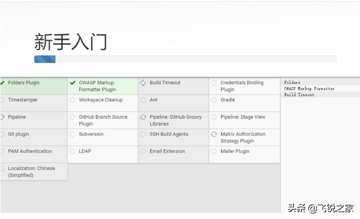Click the status circle beside Workspace Cleanup
The height and width of the screenshot is (219, 360).
72,100
